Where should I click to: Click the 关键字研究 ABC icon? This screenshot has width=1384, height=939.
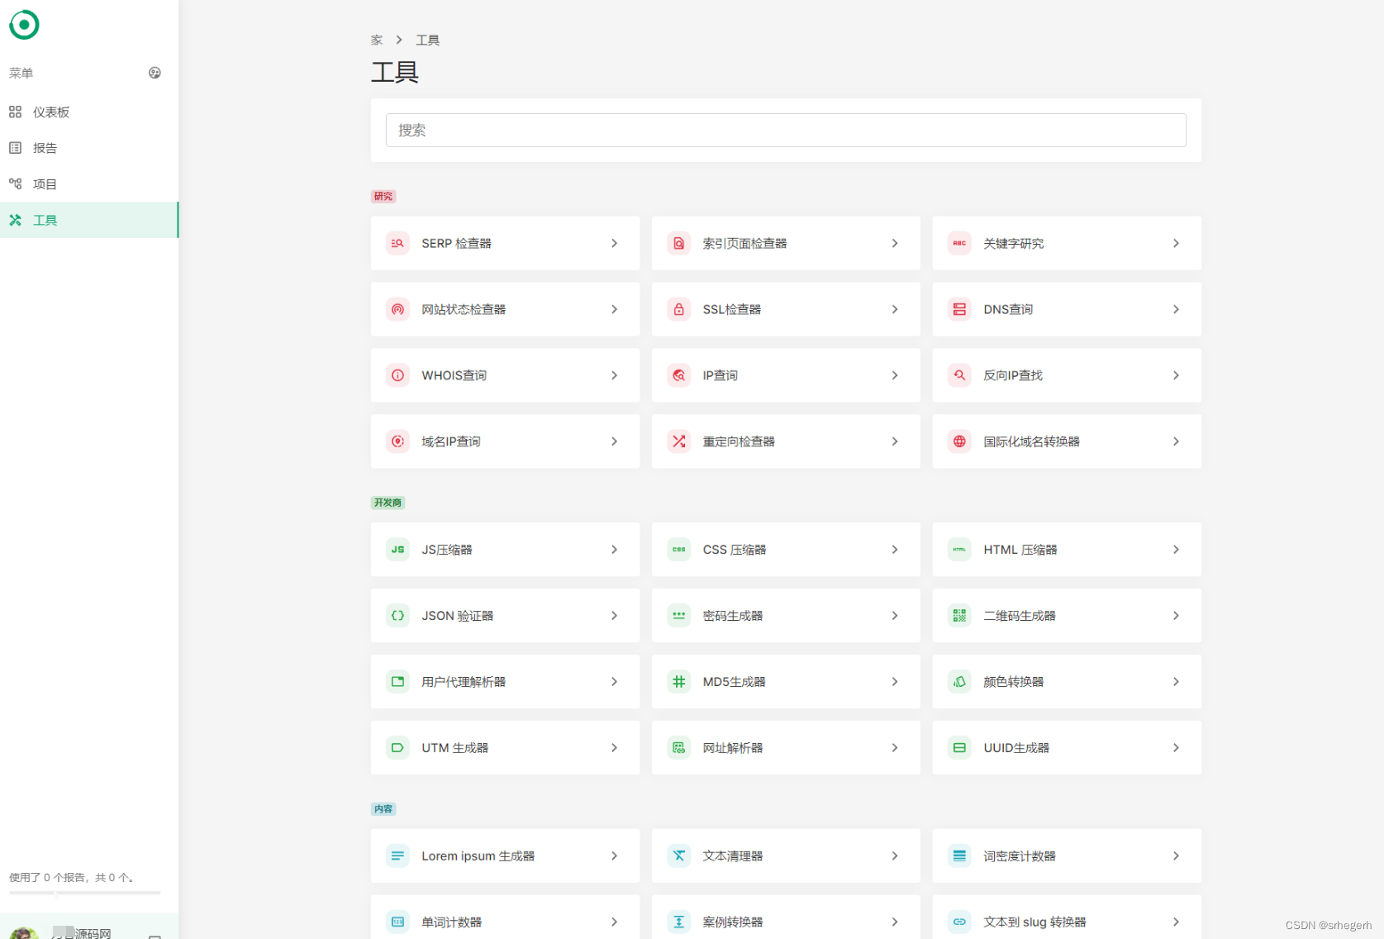[959, 243]
